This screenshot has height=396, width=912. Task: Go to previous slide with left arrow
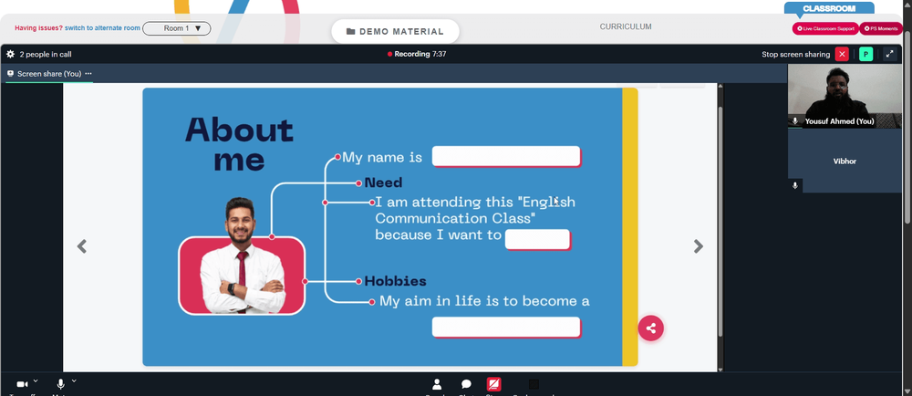point(82,246)
